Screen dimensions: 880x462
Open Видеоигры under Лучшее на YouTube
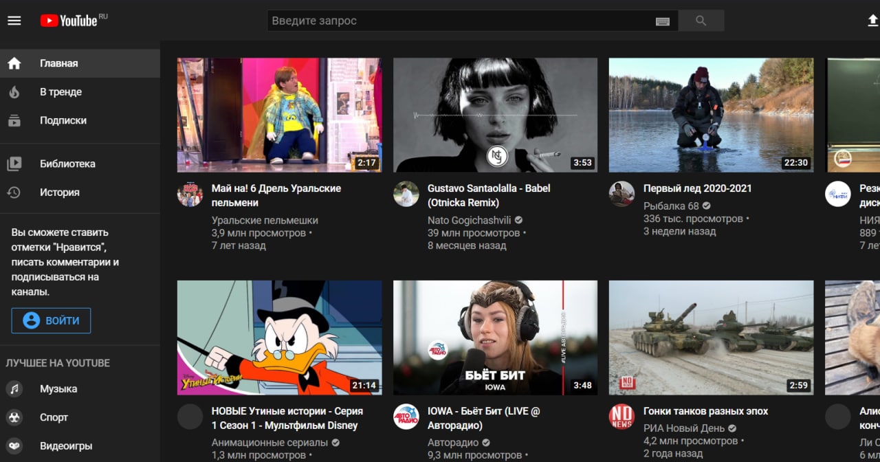point(80,446)
